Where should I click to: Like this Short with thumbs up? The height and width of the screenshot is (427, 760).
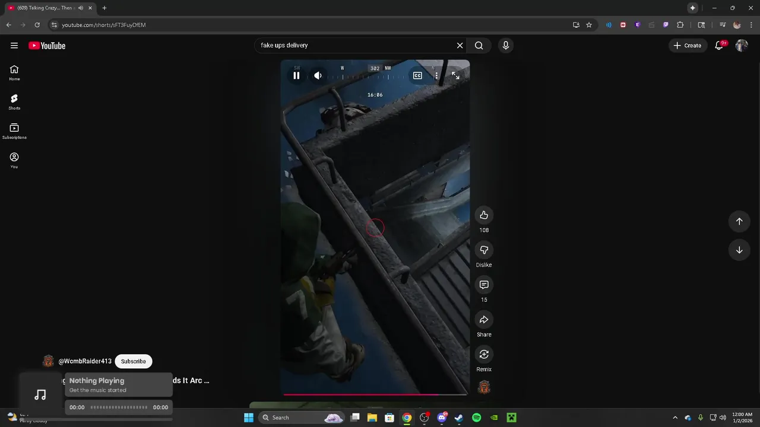[484, 215]
